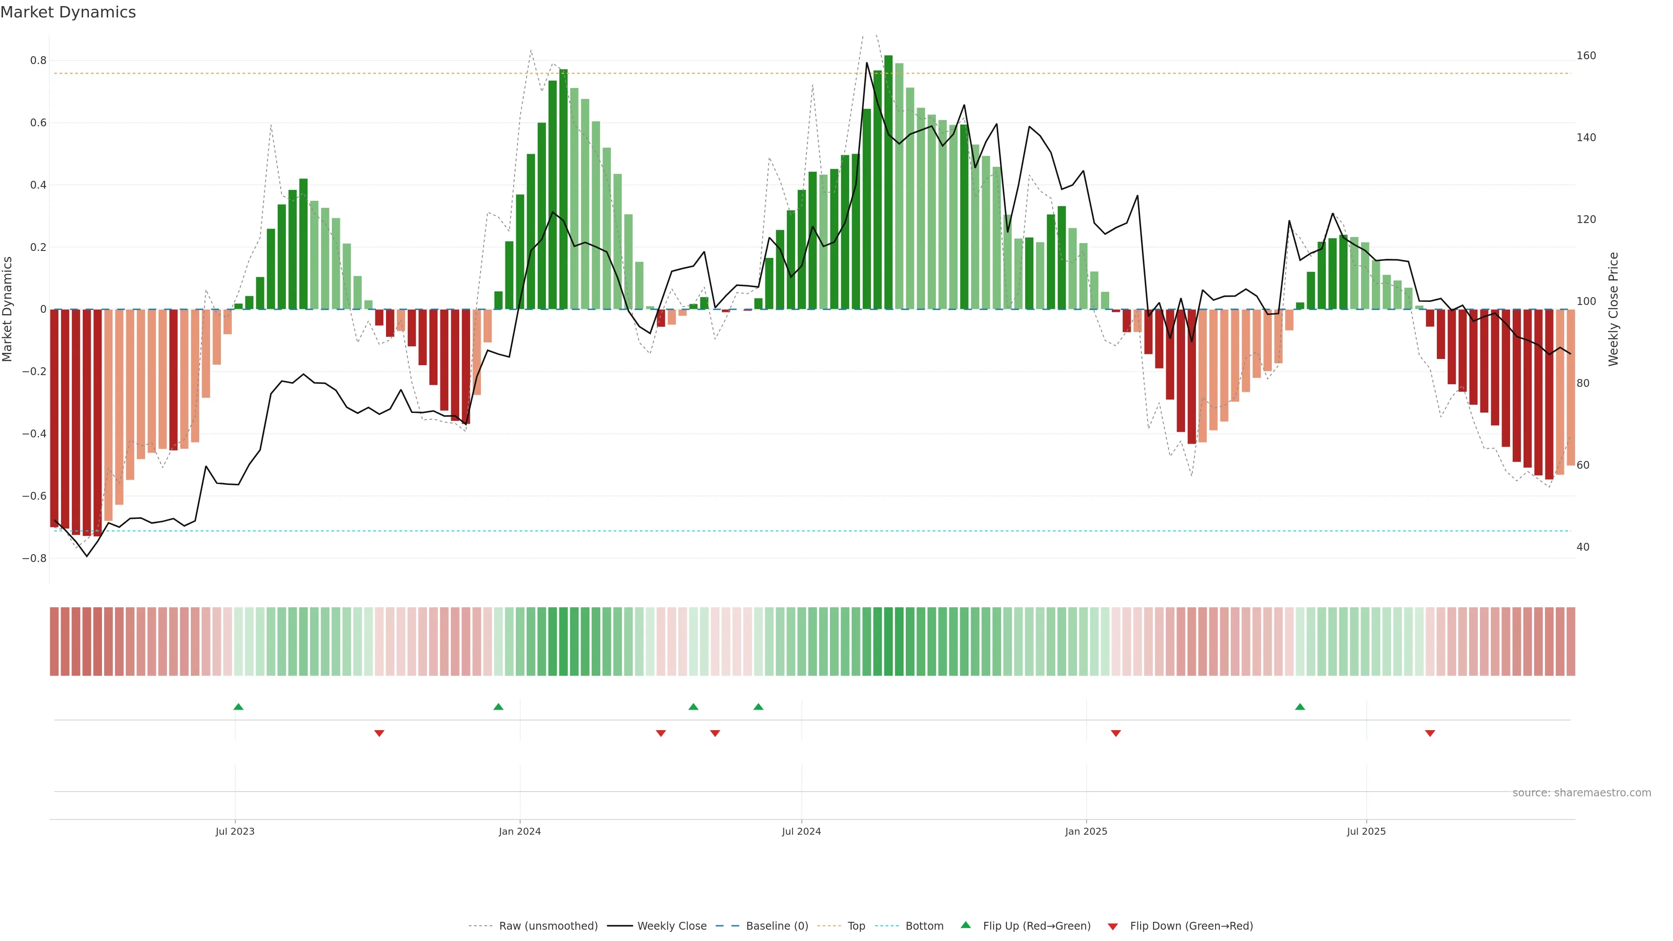Click the last green flip-up triangle before Jul 2025

1300,707
